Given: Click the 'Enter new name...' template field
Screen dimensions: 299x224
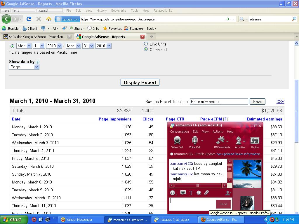Looking at the screenshot, I should 219,101.
